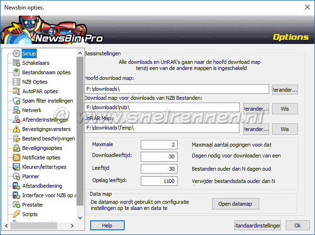315x235 pixels.
Task: Click the Planner clock icon
Action: point(16,176)
